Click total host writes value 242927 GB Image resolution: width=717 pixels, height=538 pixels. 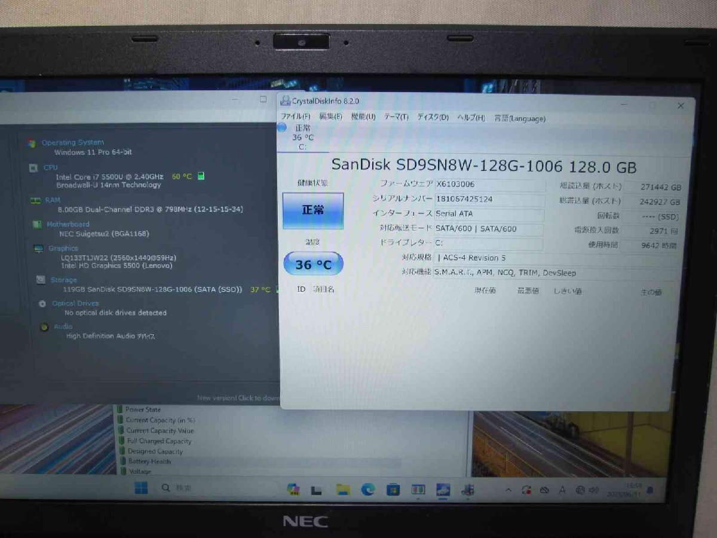tap(651, 202)
